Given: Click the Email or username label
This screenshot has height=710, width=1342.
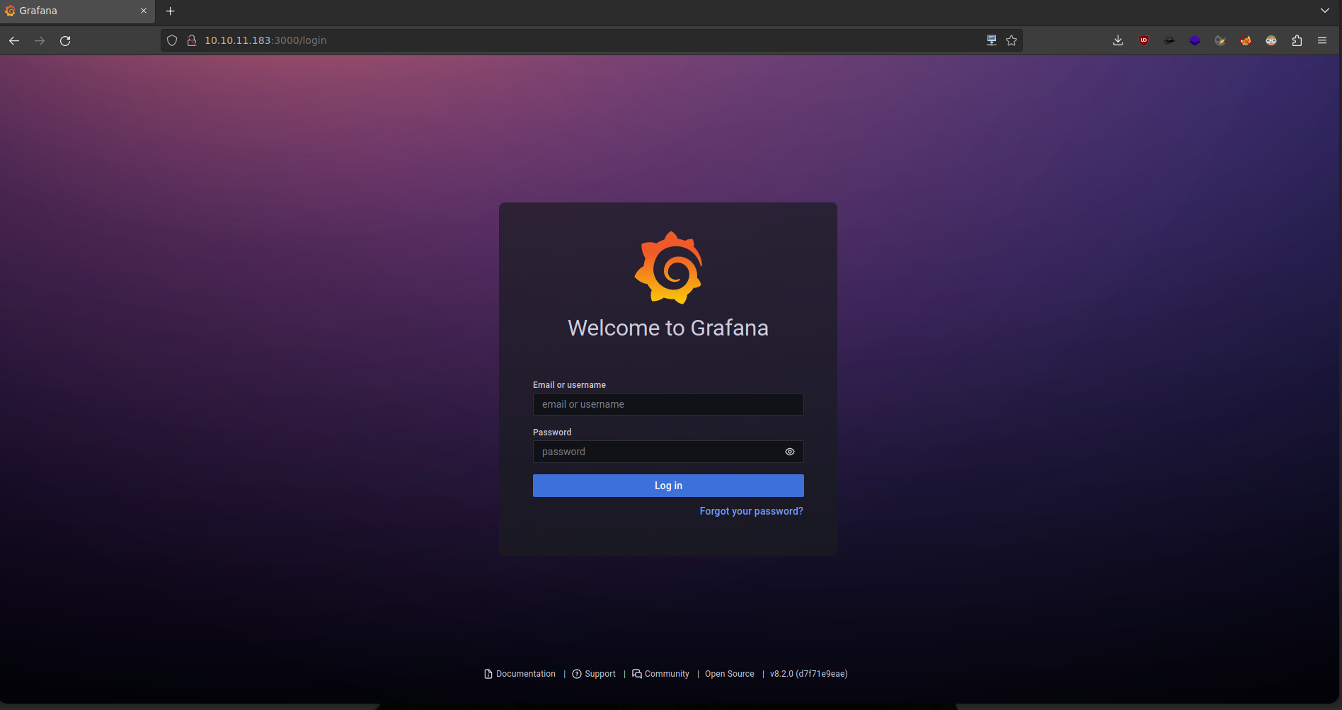Looking at the screenshot, I should pos(569,385).
